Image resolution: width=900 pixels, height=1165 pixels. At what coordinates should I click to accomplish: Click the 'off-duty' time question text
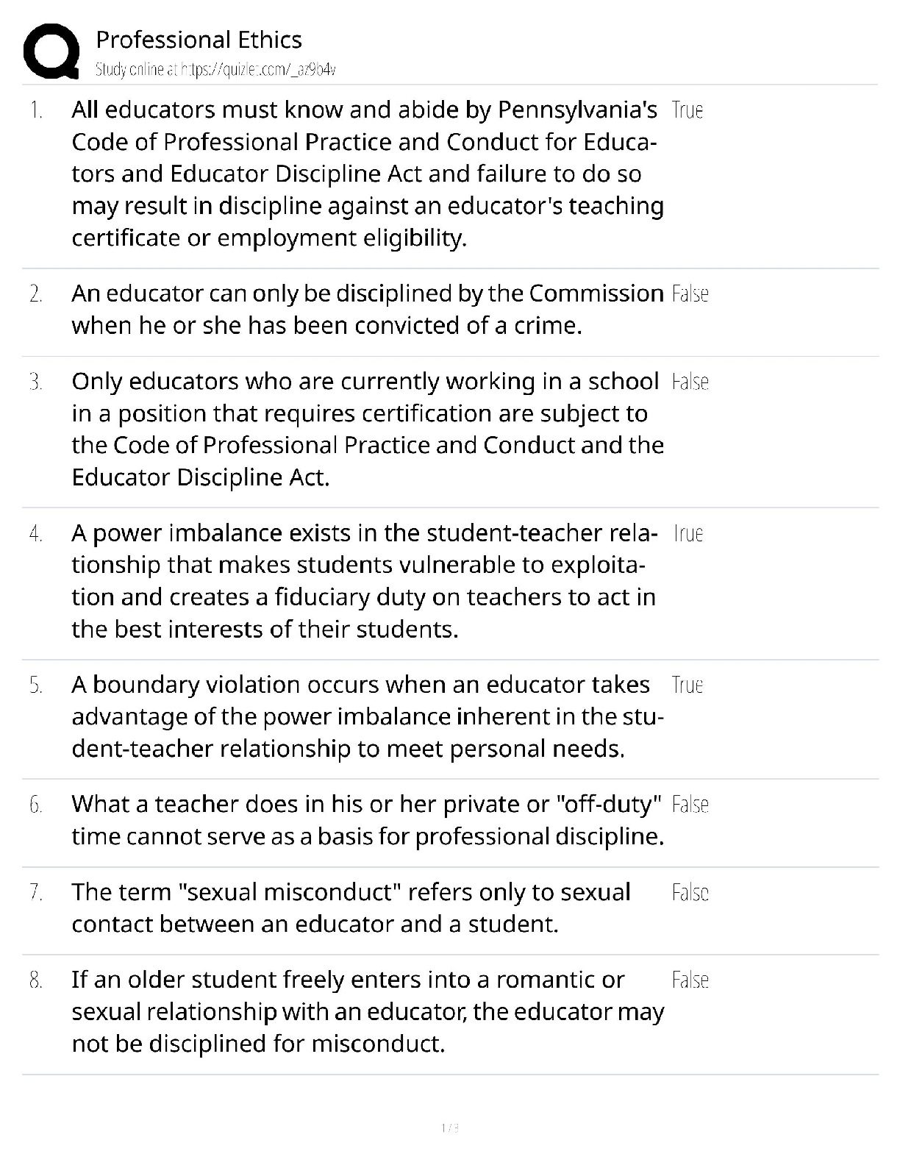click(366, 820)
